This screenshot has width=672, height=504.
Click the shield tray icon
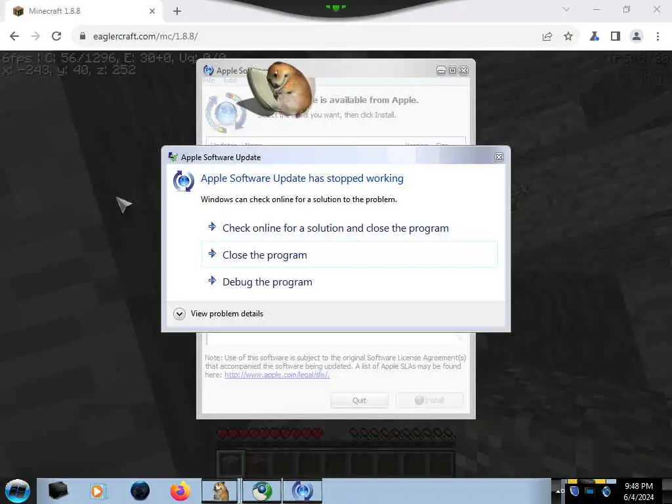[575, 491]
